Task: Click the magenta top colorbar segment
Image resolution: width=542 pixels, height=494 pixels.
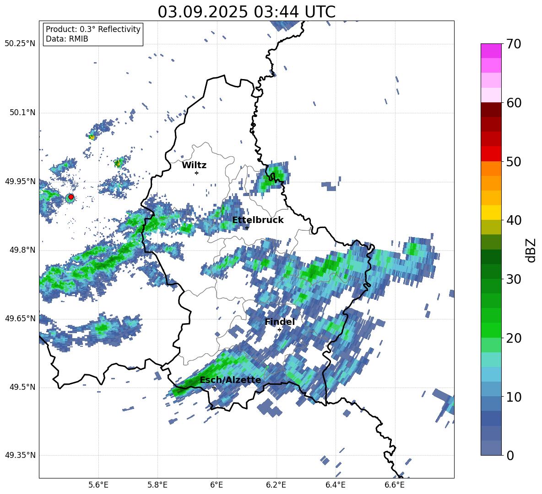Action: [x=491, y=51]
